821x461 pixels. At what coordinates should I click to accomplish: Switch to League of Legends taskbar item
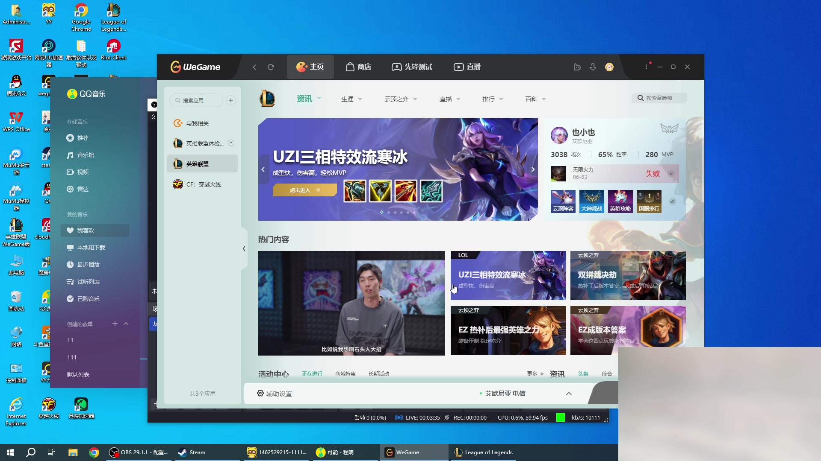[x=483, y=452]
